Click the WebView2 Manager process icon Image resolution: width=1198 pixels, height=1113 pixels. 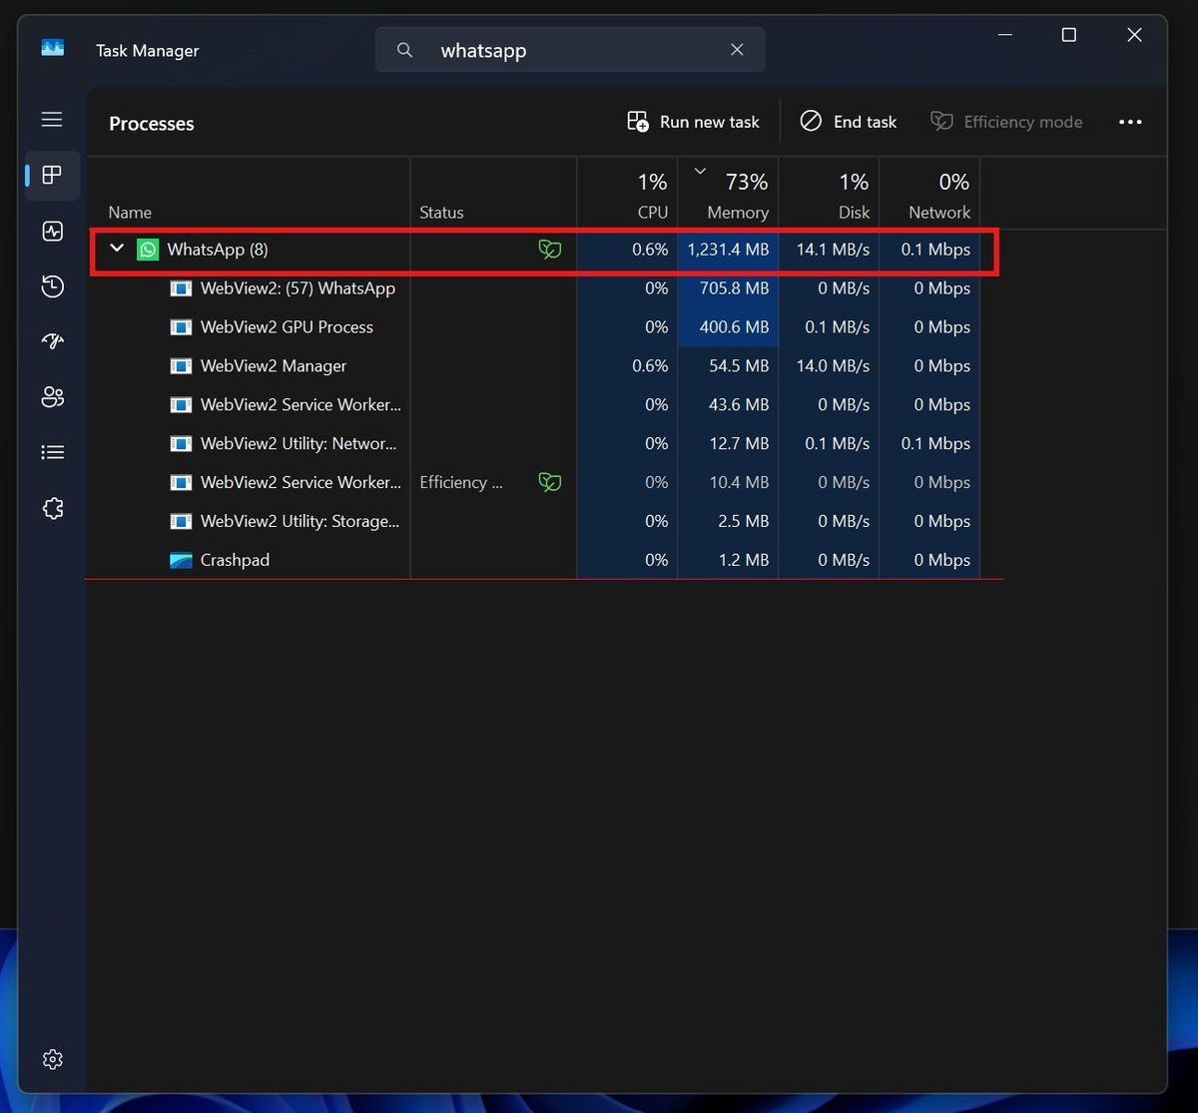coord(181,366)
